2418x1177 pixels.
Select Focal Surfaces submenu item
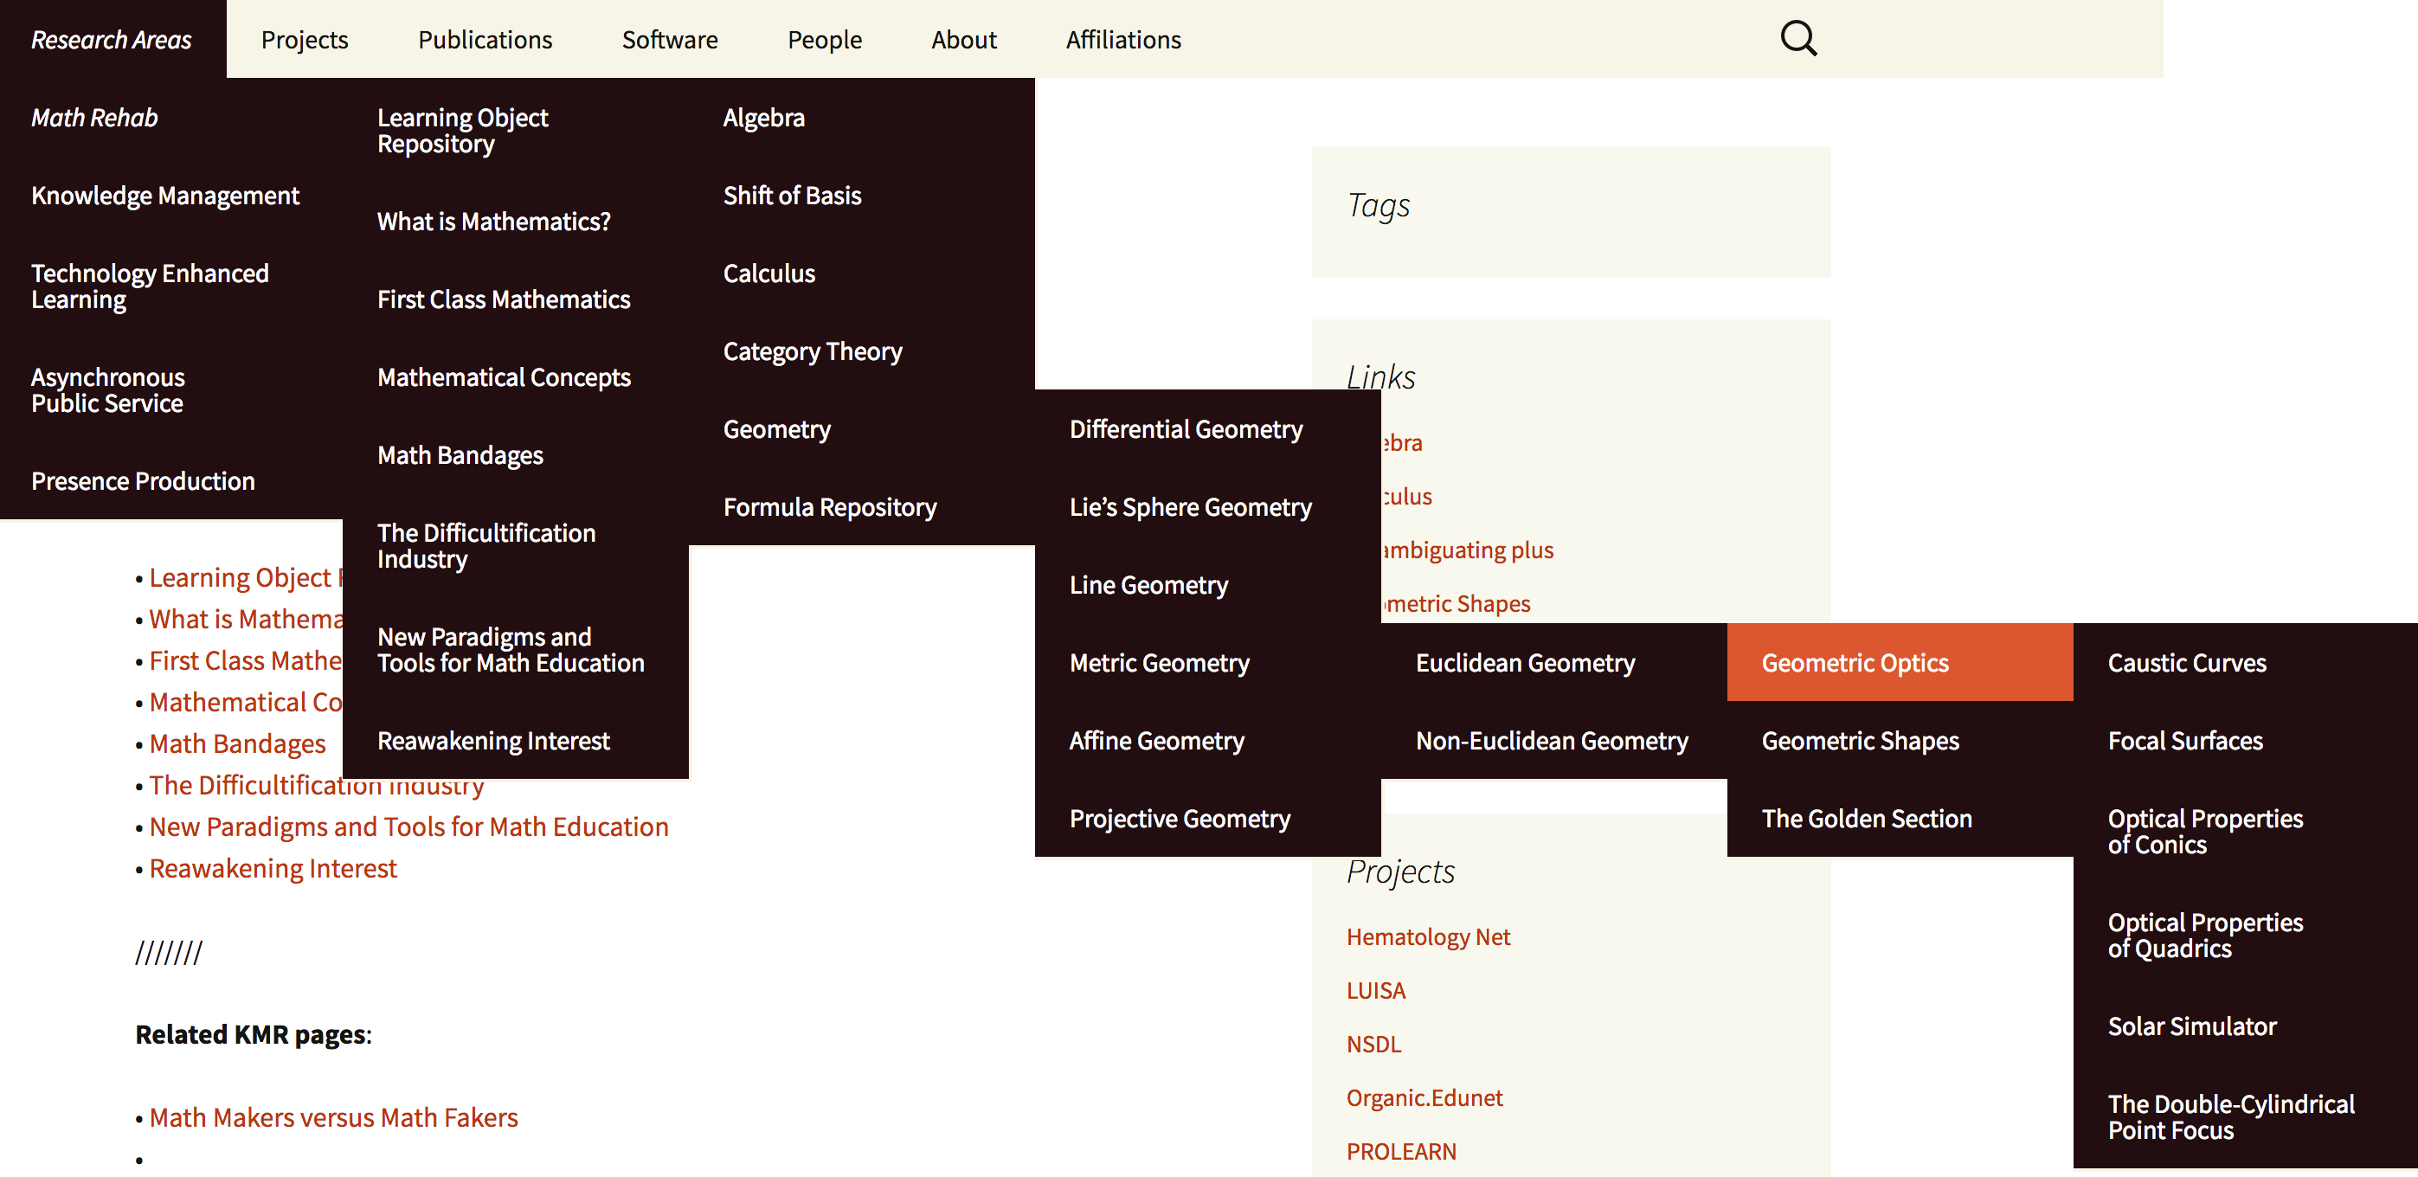click(x=2184, y=741)
